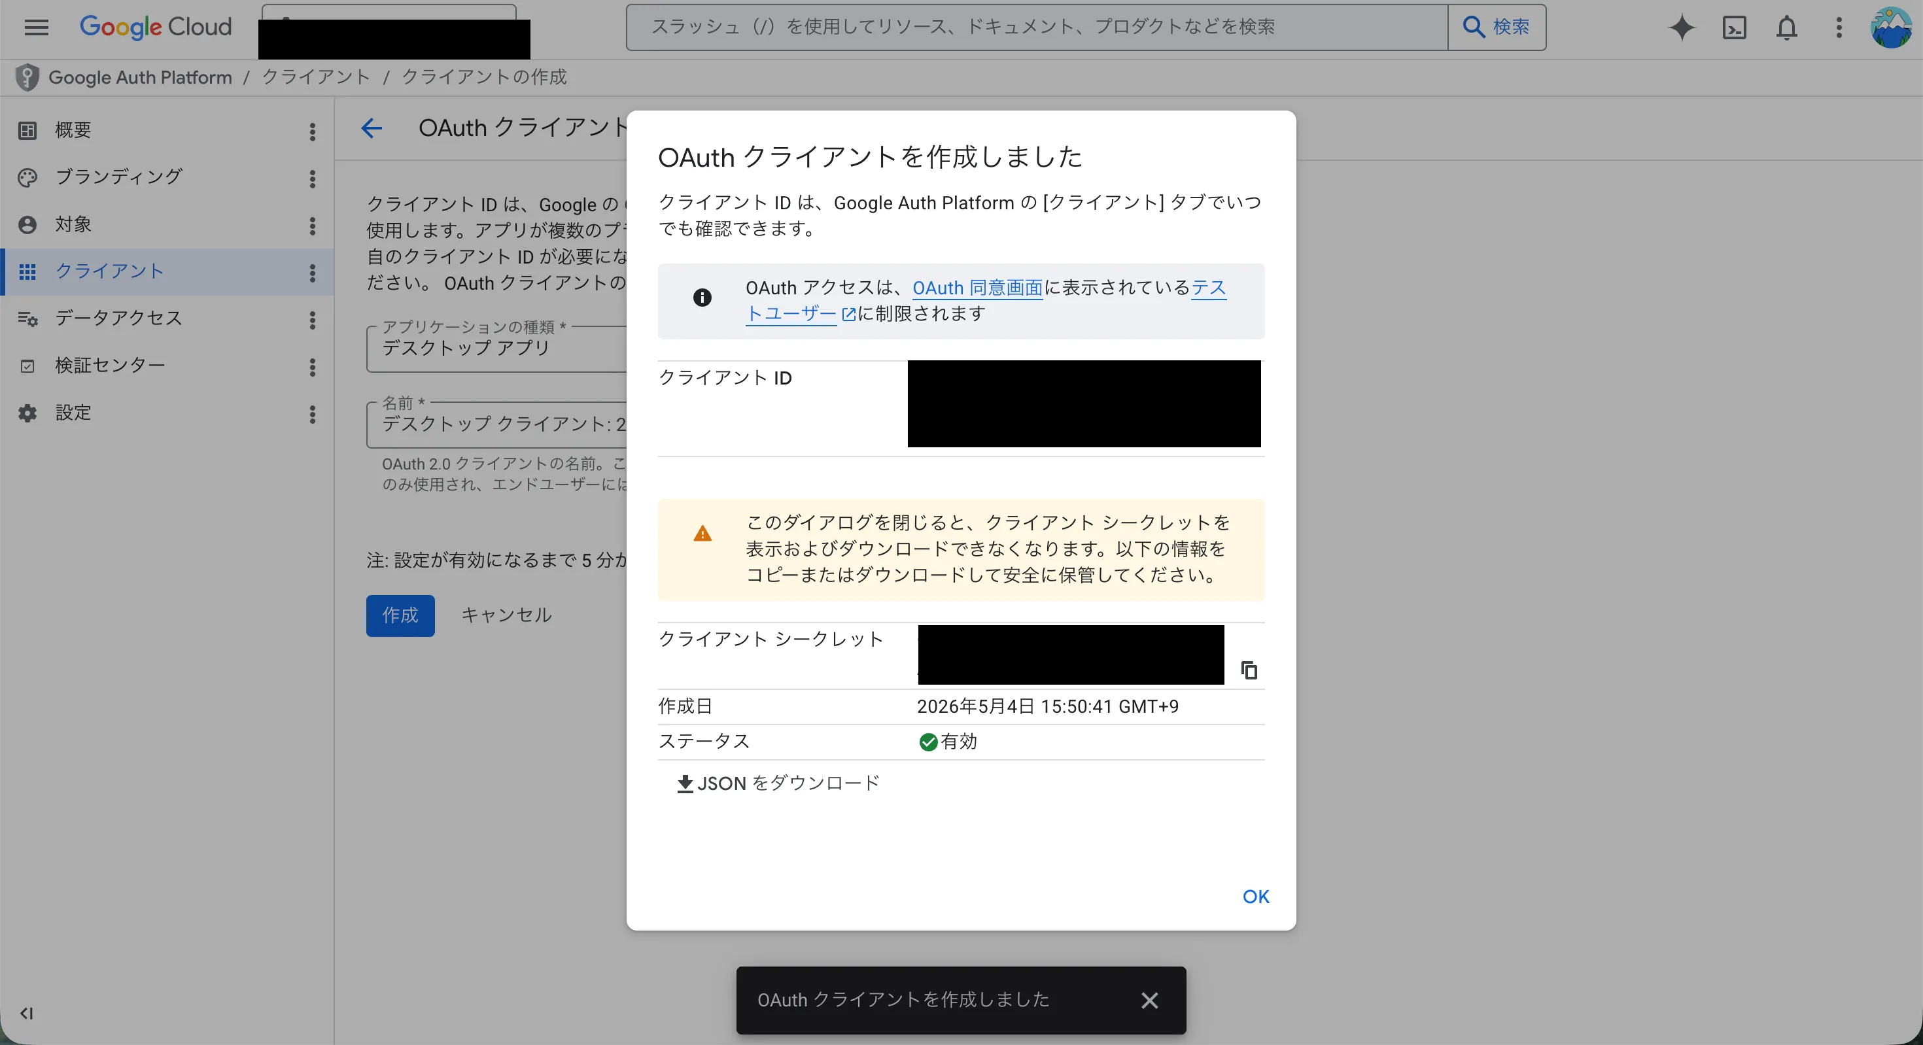Open the three-dot menu beside ブランディング

coord(312,179)
